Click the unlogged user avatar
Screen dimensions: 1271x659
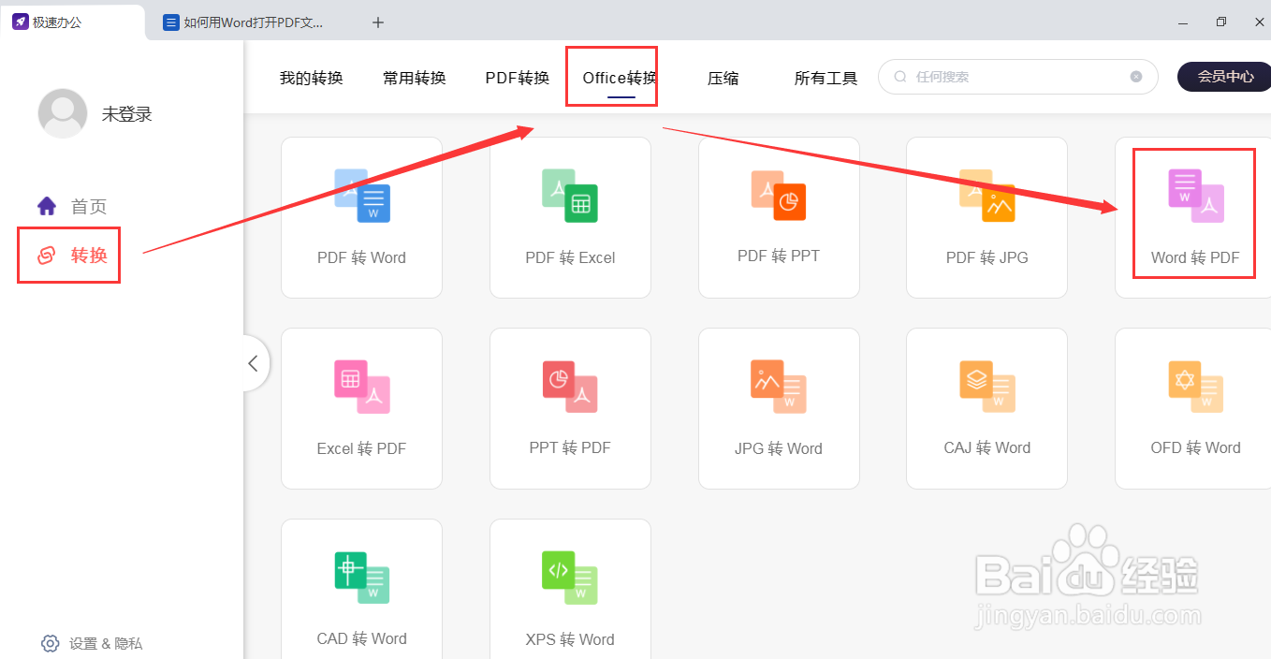pyautogui.click(x=63, y=113)
